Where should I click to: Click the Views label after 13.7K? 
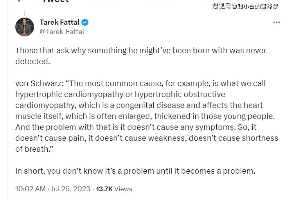click(x=124, y=189)
